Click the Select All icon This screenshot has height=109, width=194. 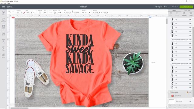[x=40, y=13]
